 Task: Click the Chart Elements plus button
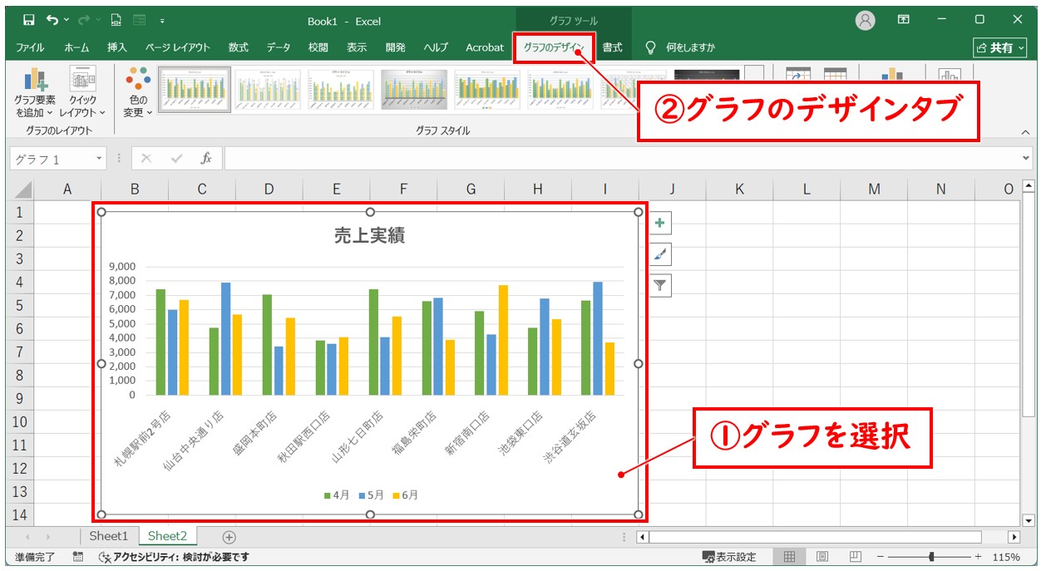(660, 223)
